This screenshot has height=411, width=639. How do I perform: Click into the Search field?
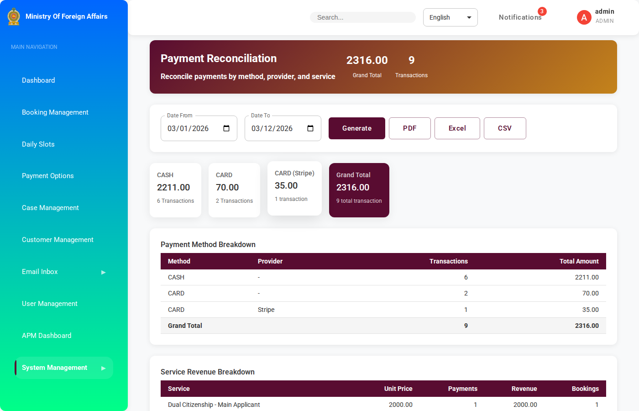tap(363, 17)
